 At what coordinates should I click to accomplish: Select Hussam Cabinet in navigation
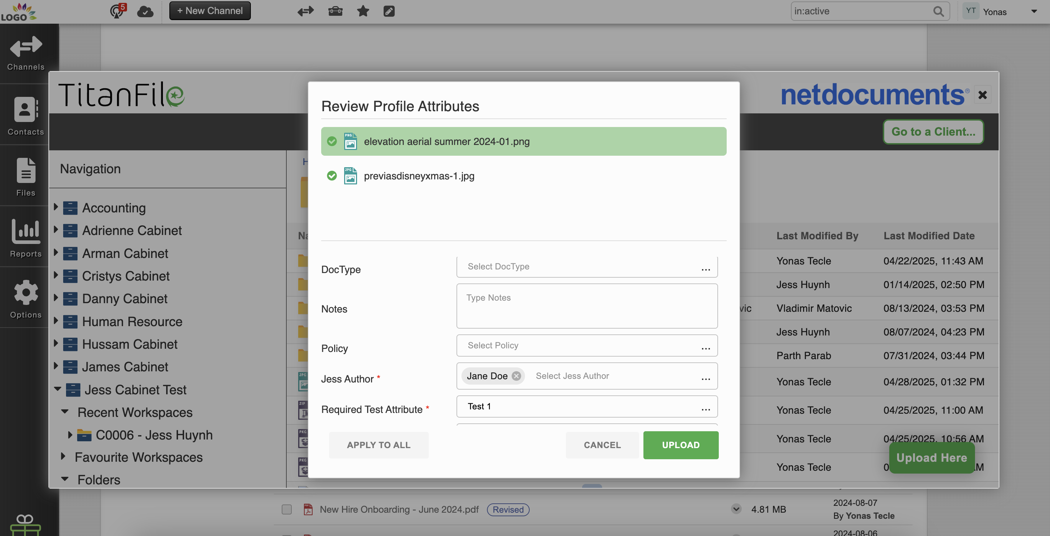pos(130,344)
